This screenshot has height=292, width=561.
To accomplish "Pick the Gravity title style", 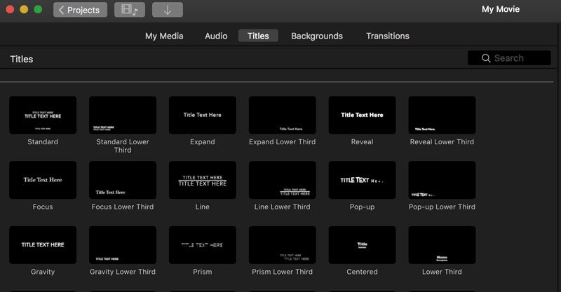I will click(43, 245).
